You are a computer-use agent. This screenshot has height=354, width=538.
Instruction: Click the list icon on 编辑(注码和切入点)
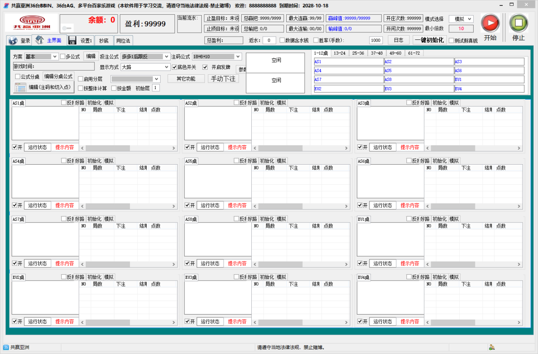[20, 87]
